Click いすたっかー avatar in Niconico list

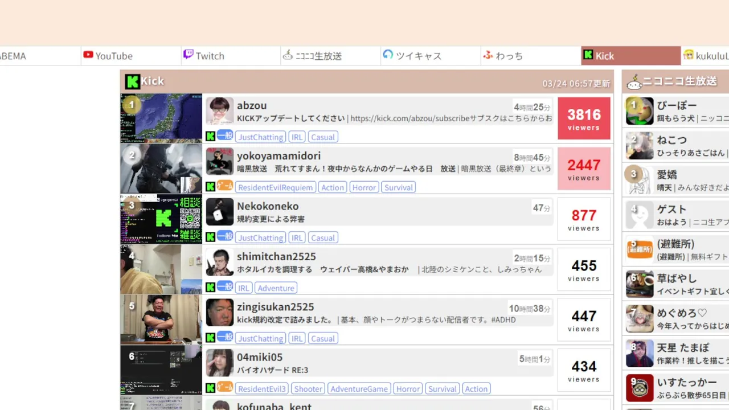(640, 388)
